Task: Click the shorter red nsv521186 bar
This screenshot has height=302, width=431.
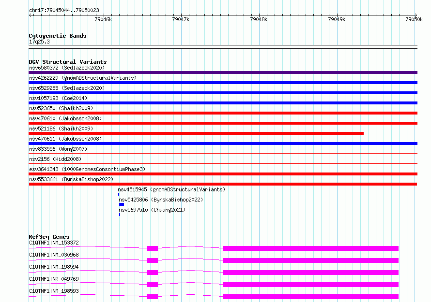Action: [196, 133]
